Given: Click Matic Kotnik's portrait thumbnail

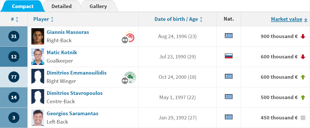Looking at the screenshot, I should [x=38, y=57].
